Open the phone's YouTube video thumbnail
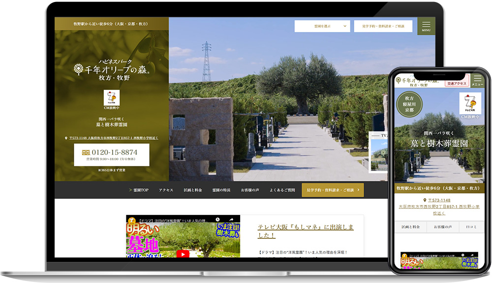Viewport: 492px width, 283px height. tap(439, 260)
